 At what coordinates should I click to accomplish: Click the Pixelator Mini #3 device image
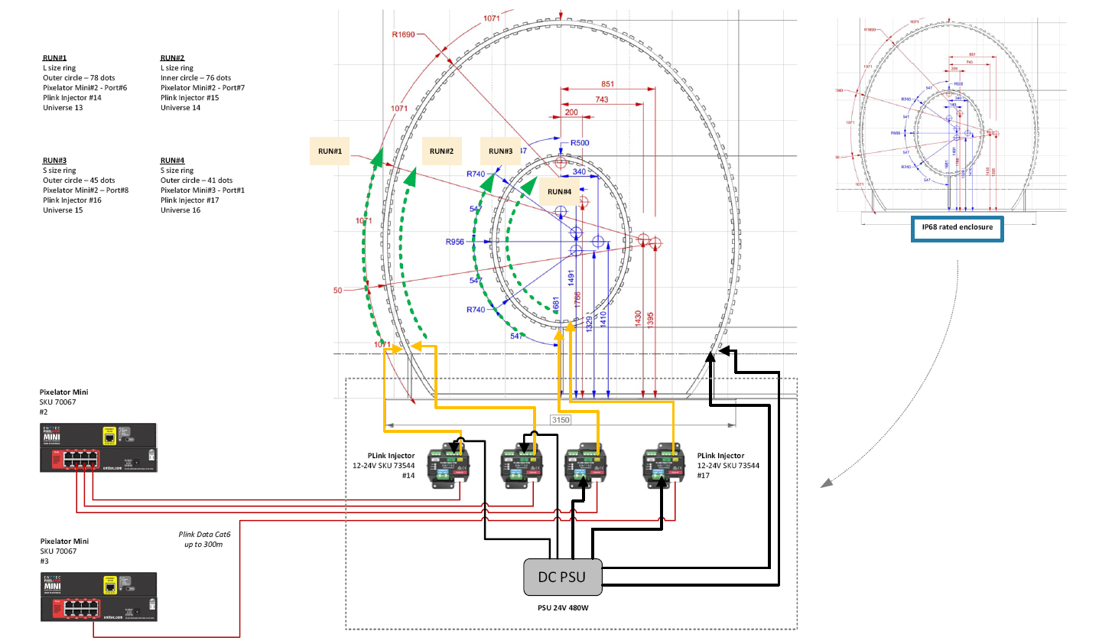click(99, 597)
